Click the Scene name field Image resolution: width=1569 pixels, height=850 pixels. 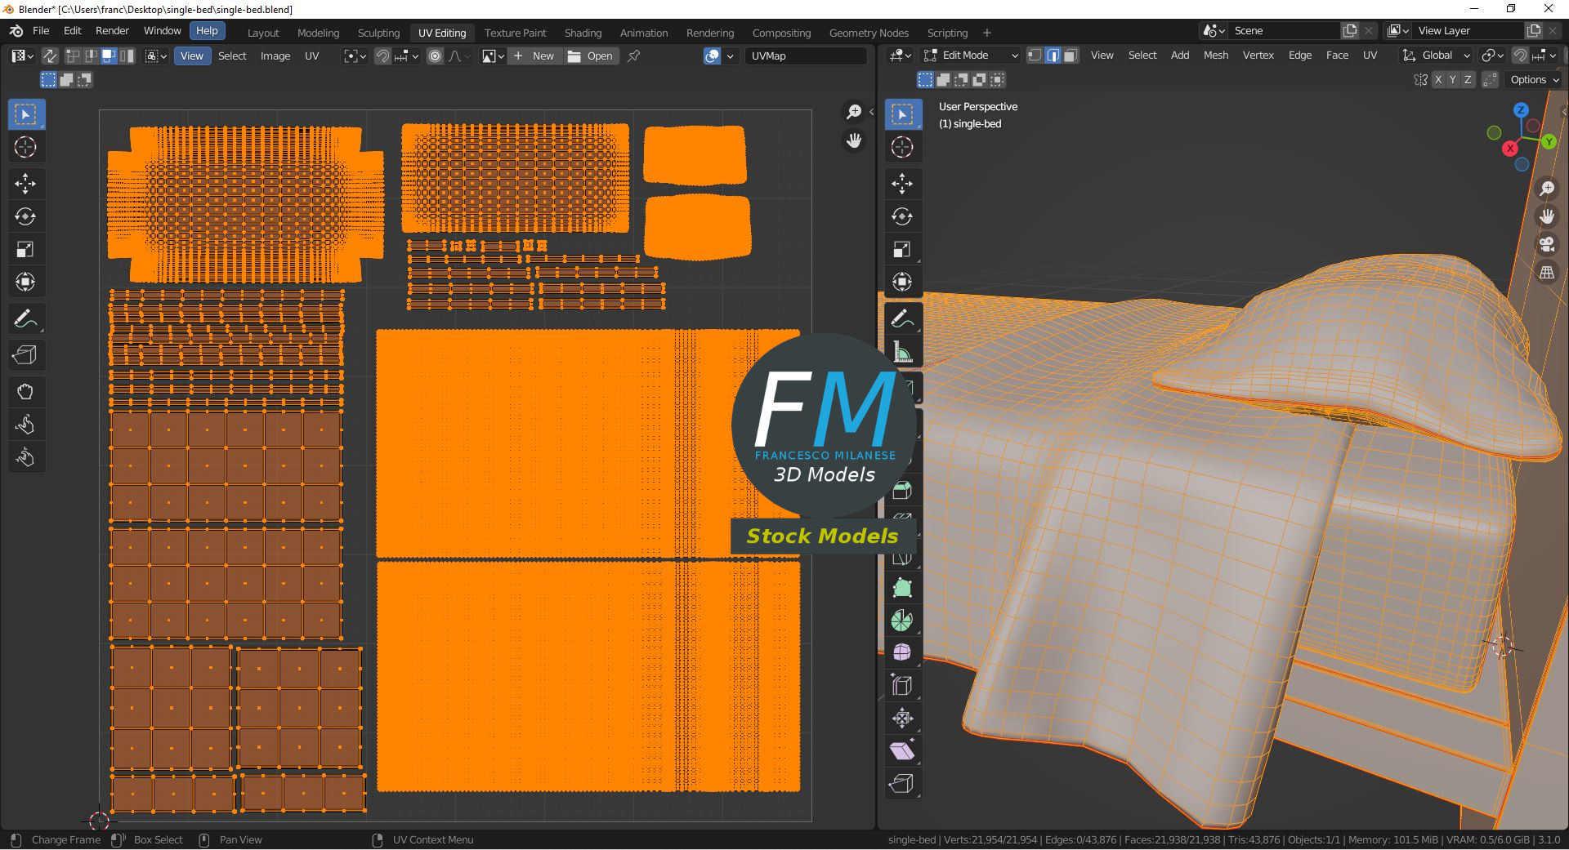click(x=1284, y=30)
